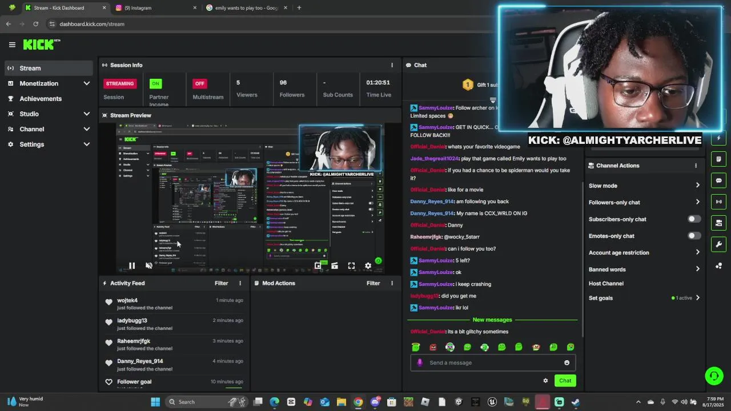Open Mod Actions three-dot menu
731x411 pixels.
point(392,283)
